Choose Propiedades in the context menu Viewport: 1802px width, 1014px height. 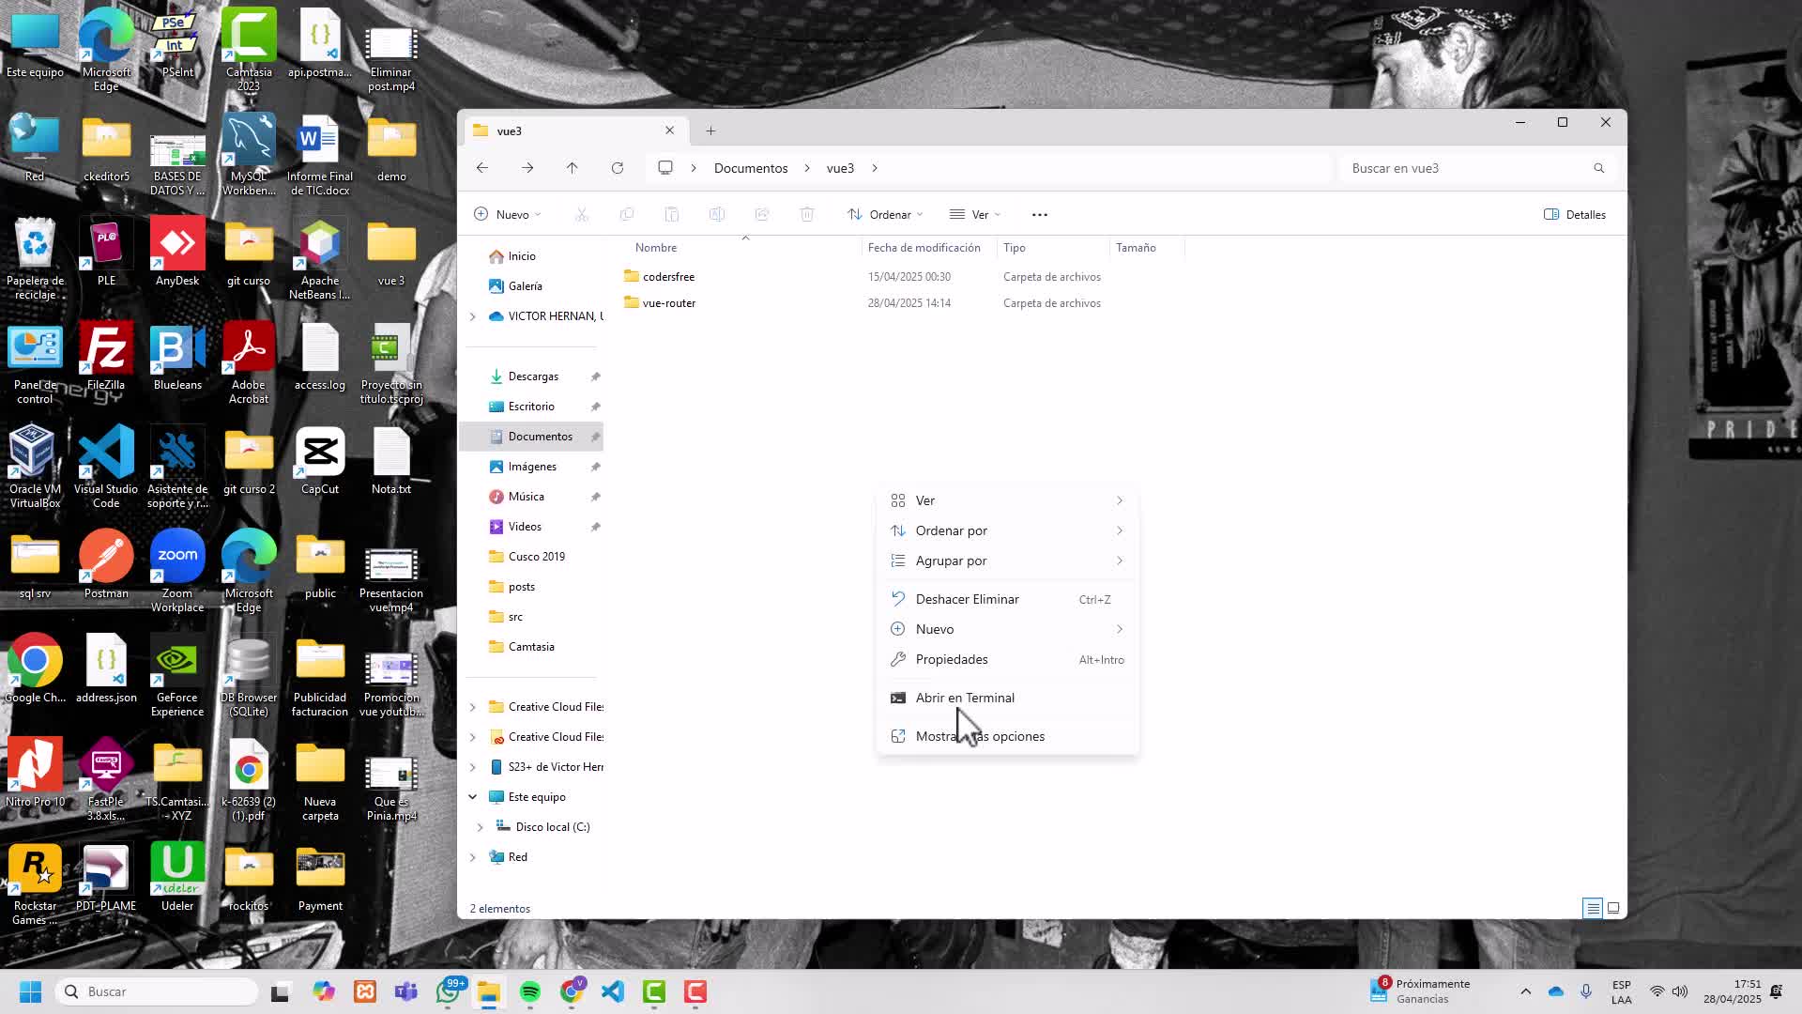(x=952, y=659)
